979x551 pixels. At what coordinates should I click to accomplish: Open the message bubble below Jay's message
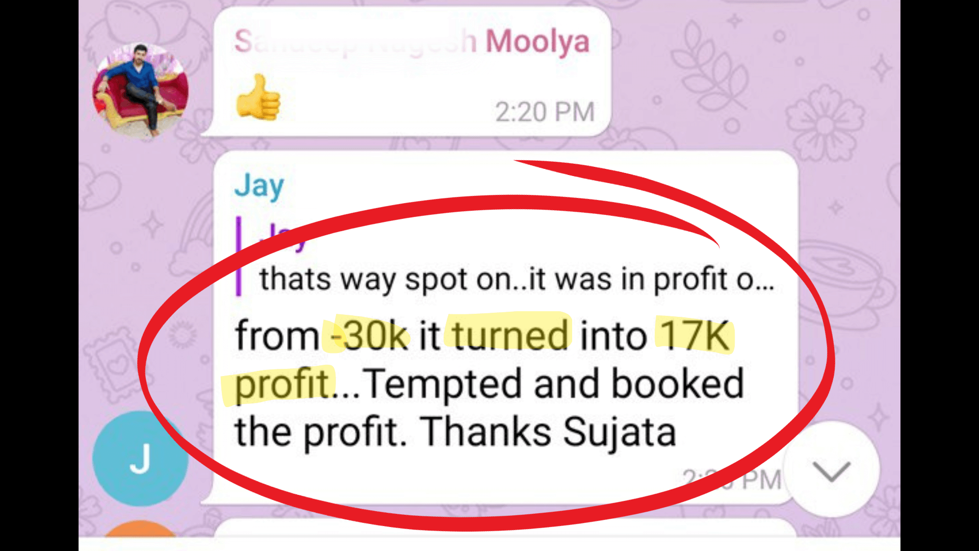pyautogui.click(x=505, y=529)
